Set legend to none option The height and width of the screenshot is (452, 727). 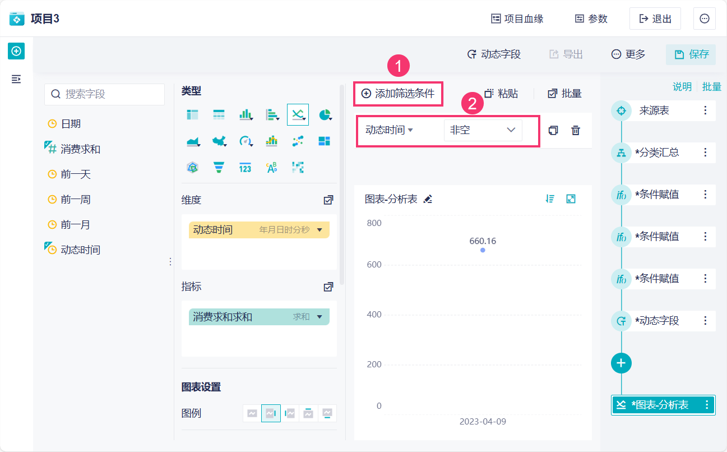point(252,413)
